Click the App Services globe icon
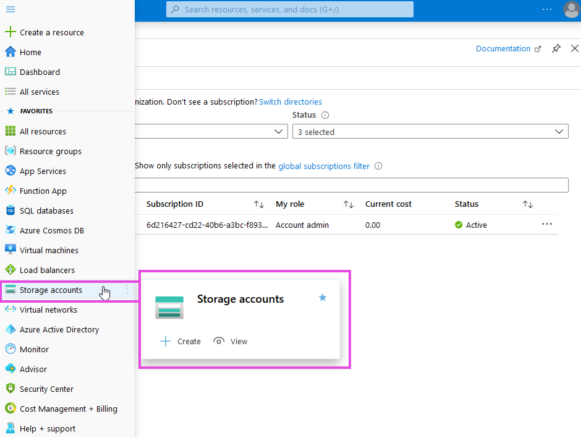The image size is (581, 437). 11,171
